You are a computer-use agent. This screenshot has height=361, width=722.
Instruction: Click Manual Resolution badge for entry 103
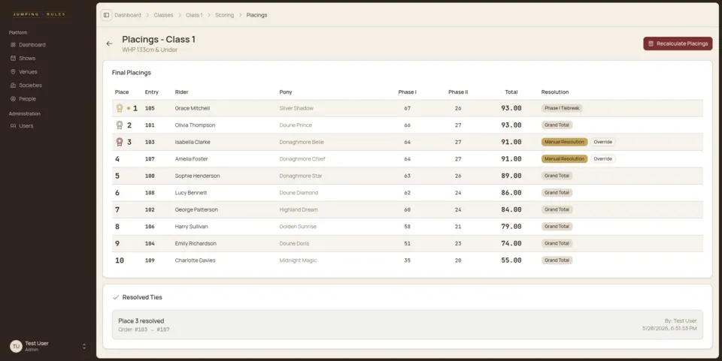pyautogui.click(x=564, y=142)
